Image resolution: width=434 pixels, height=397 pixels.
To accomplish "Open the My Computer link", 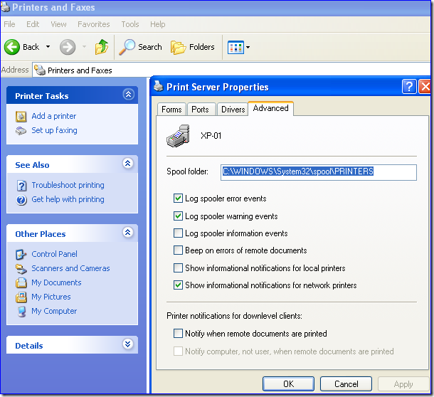I will [54, 311].
